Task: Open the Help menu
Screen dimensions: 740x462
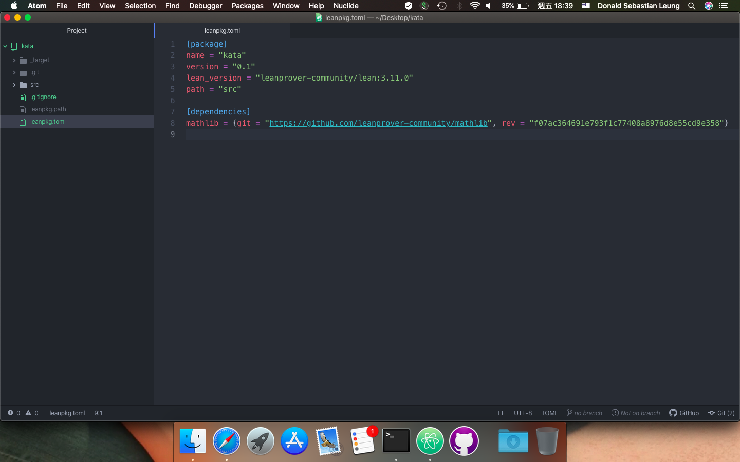Action: (316, 6)
